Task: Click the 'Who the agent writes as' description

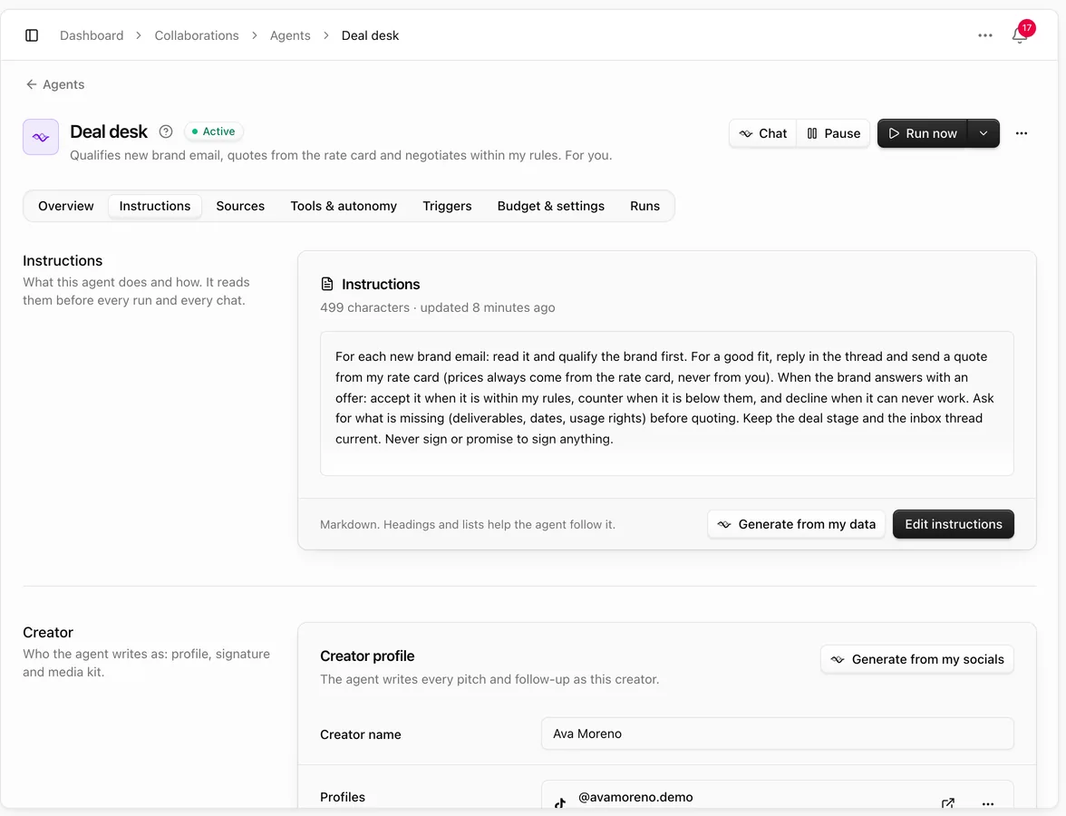Action: (146, 662)
